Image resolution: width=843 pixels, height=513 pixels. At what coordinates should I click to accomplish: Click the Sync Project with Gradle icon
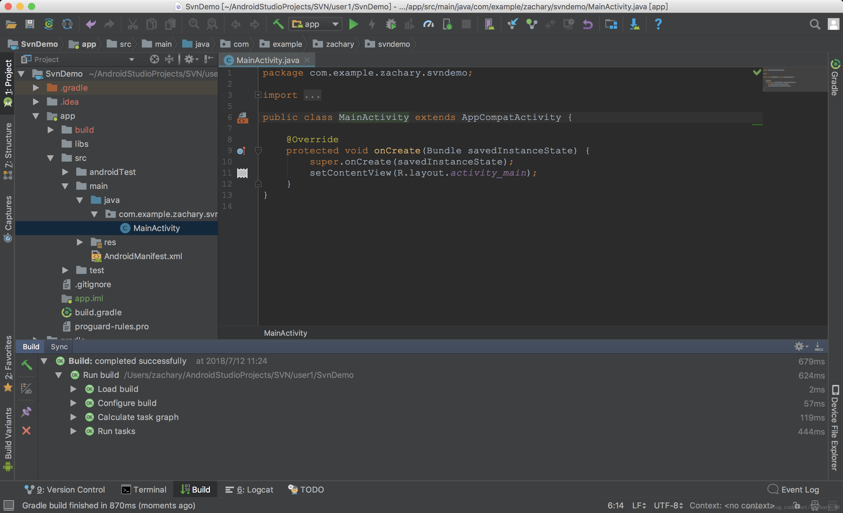click(49, 24)
